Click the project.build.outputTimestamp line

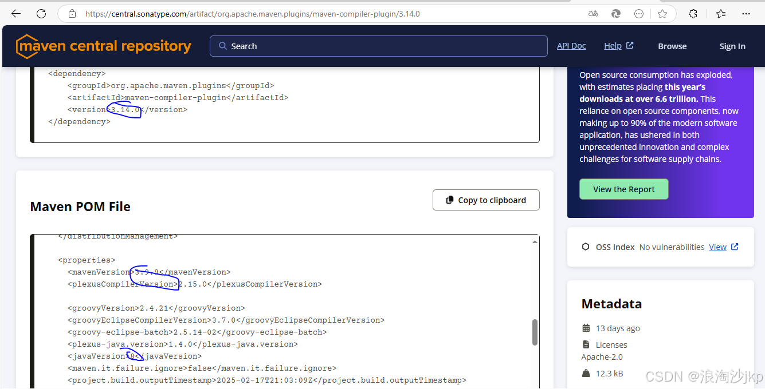pos(267,380)
